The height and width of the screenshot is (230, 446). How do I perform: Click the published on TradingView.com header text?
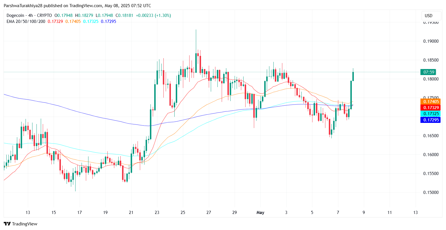click(x=77, y=6)
